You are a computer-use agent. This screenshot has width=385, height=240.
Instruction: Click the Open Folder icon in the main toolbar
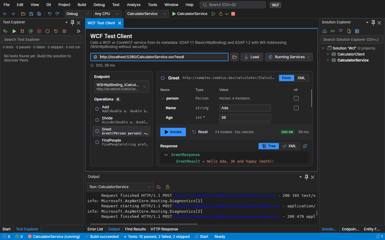pos(23,14)
